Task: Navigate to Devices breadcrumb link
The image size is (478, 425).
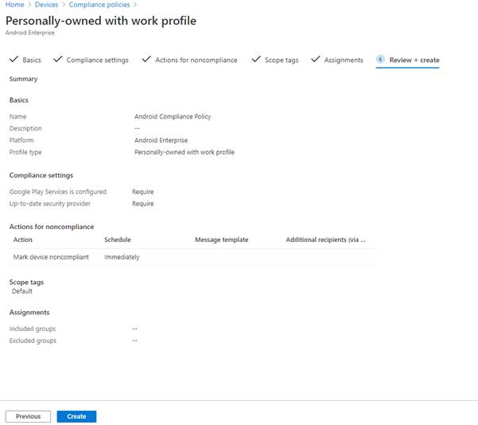Action: (x=45, y=5)
